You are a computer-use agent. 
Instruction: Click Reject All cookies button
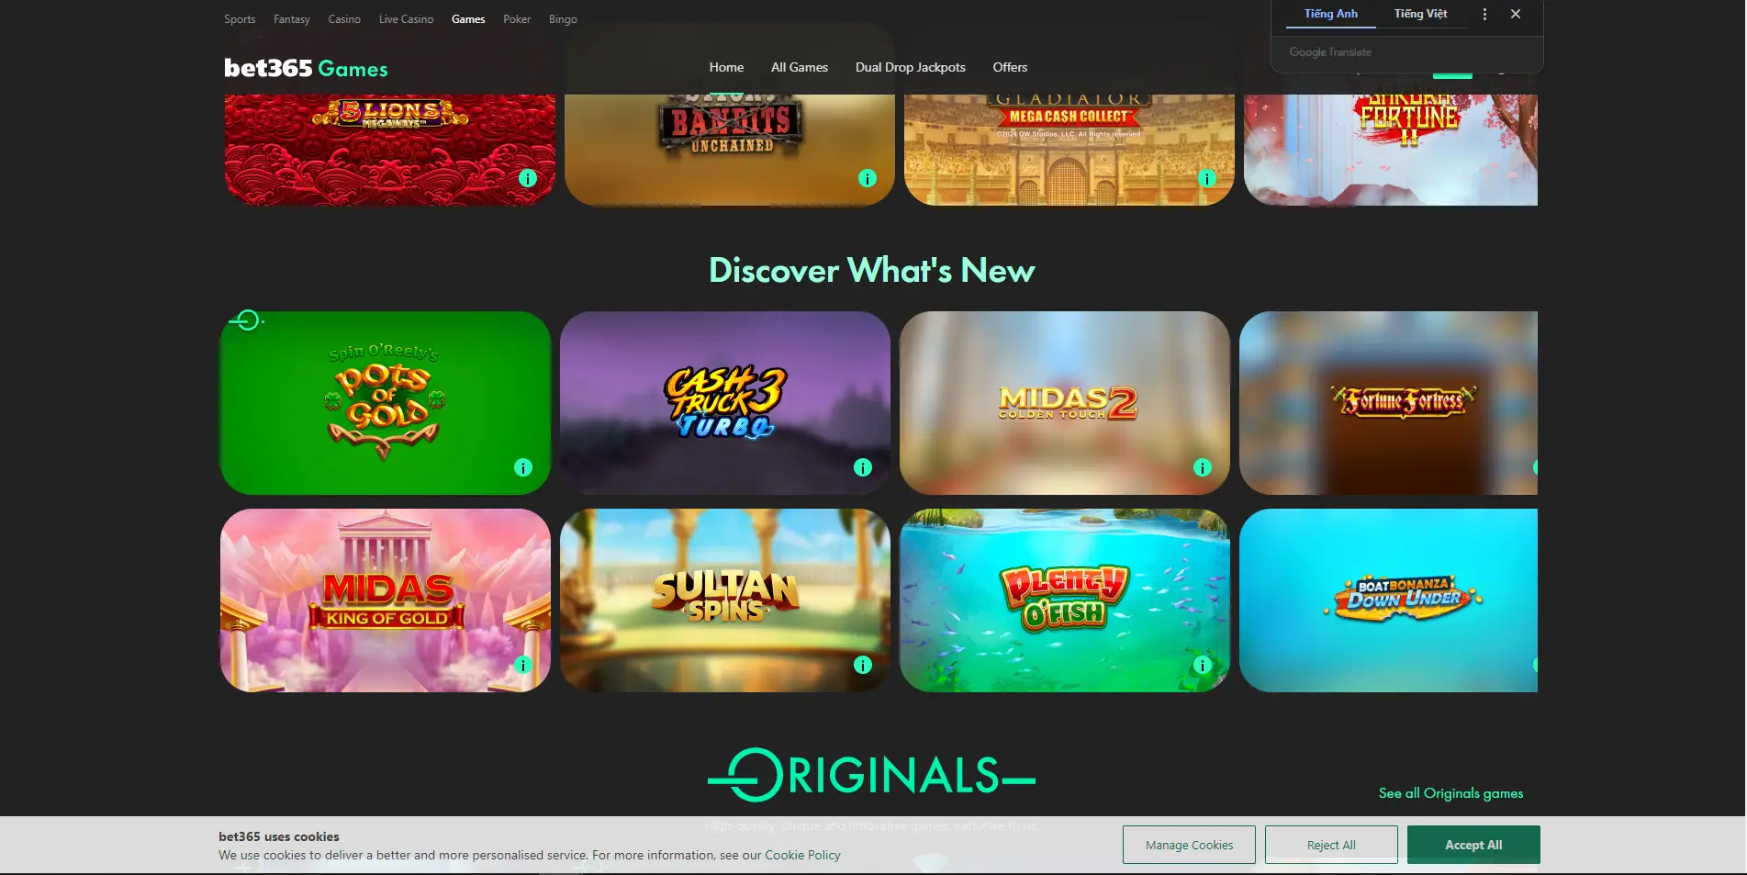coord(1331,845)
